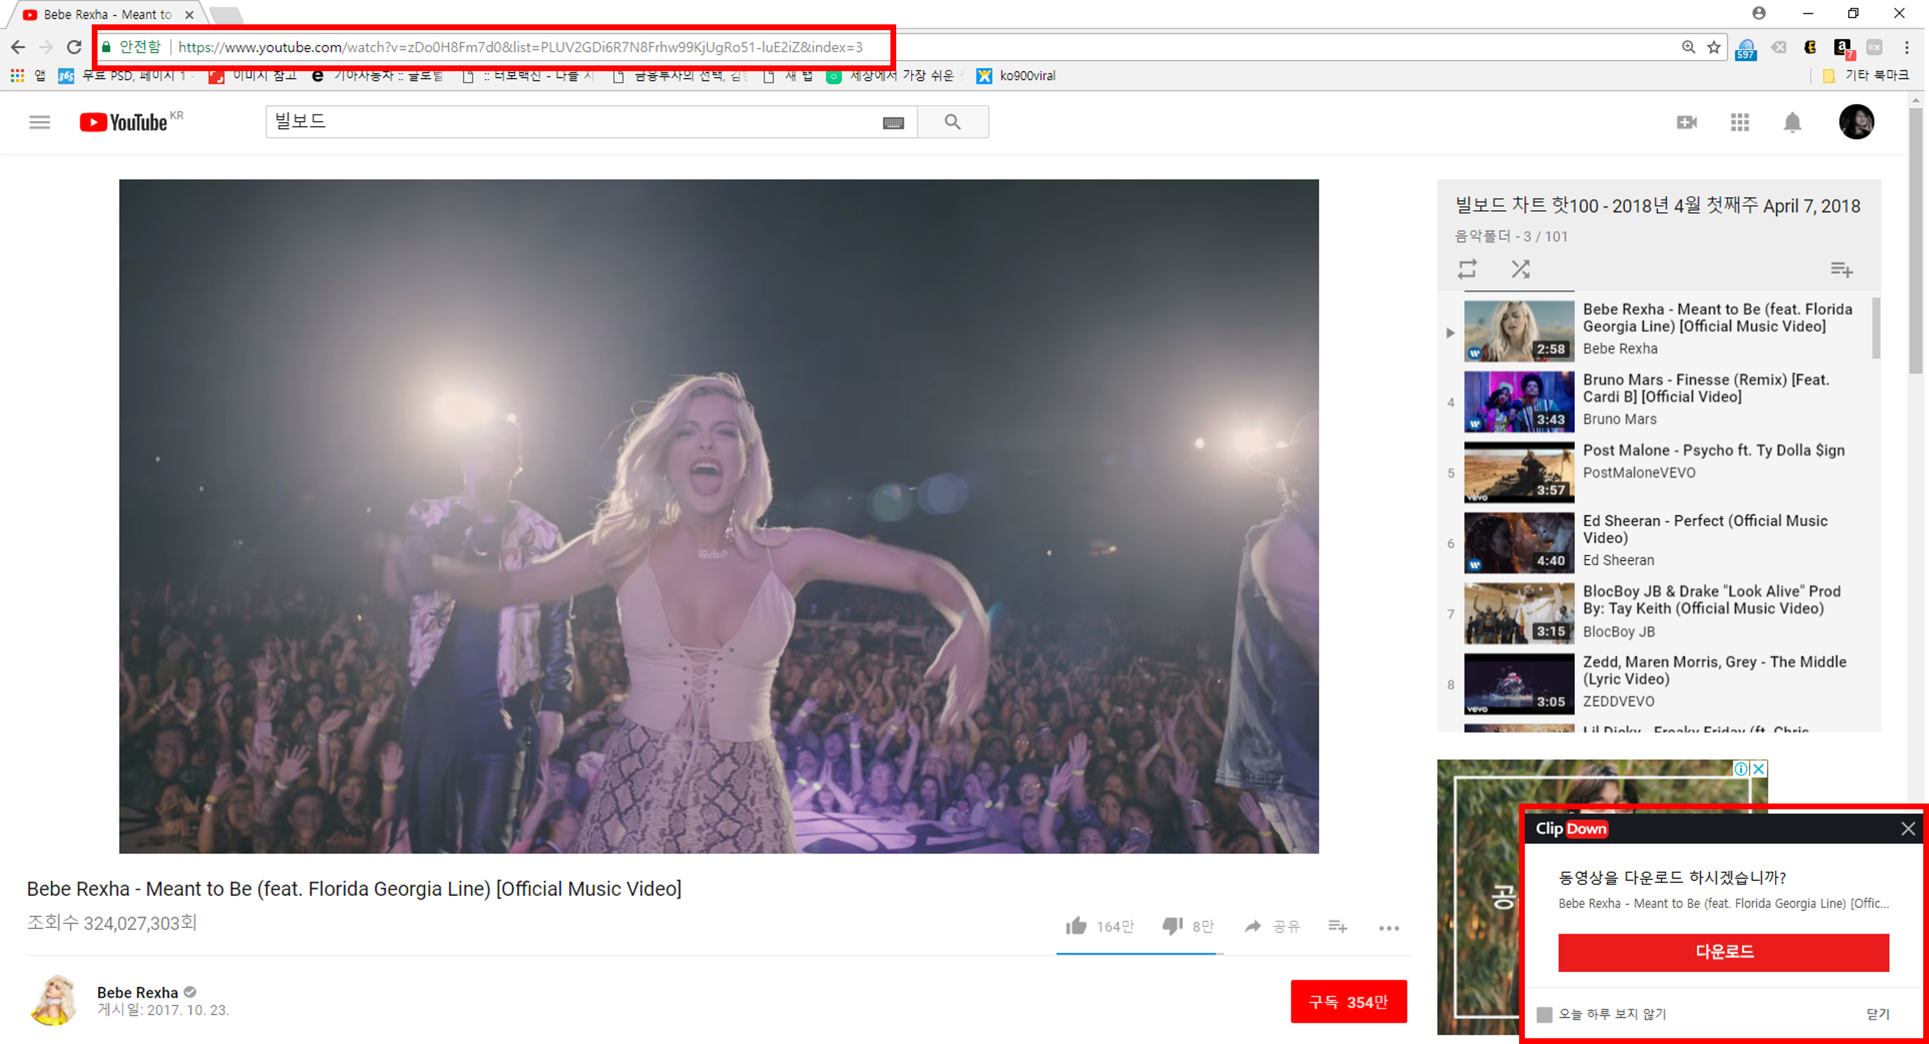Save the playlist with the add icon

tap(1841, 269)
